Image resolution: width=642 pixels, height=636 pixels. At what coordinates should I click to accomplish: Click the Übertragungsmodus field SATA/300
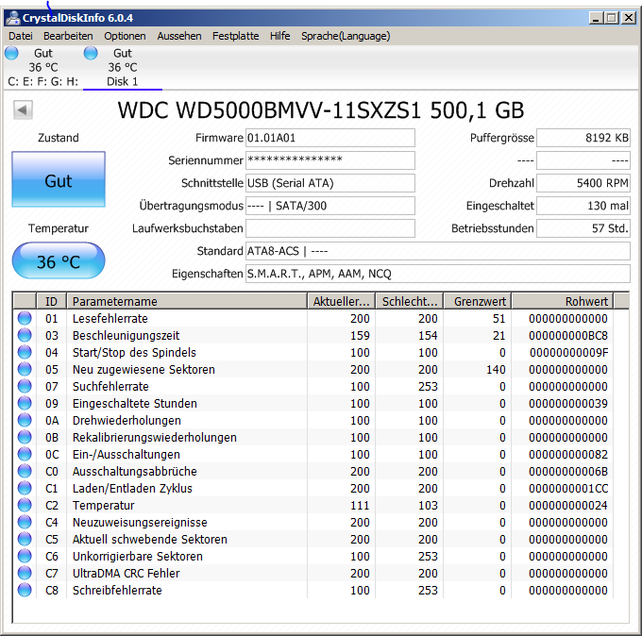[x=330, y=206]
